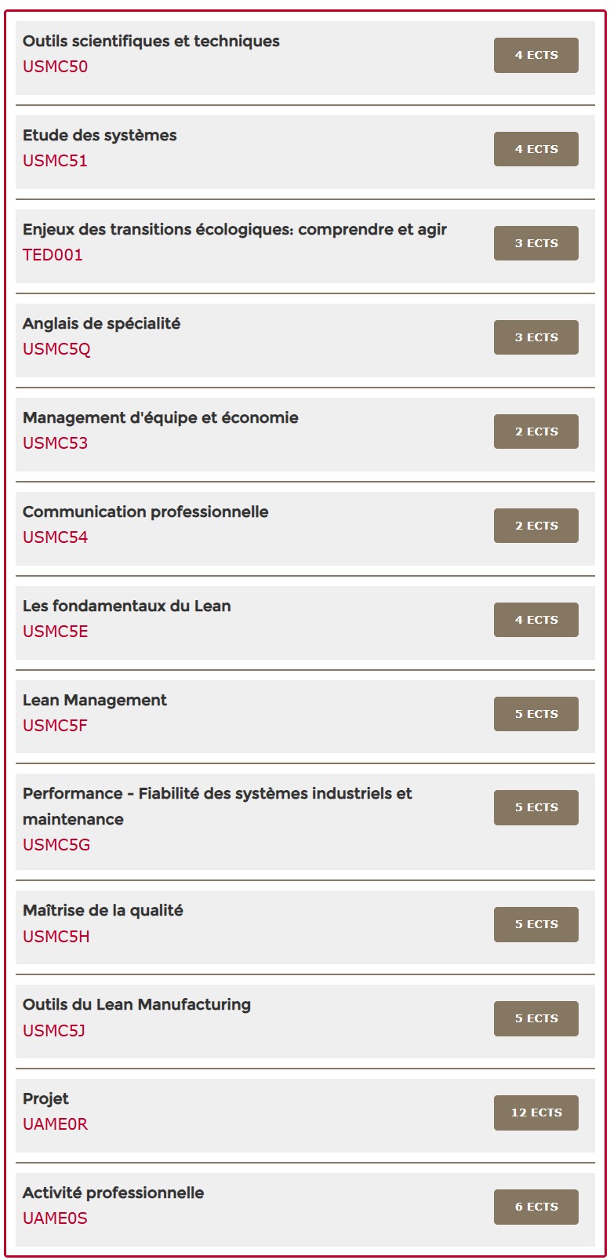Click the USMC54 course code
Image resolution: width=610 pixels, height=1260 pixels.
tap(55, 537)
